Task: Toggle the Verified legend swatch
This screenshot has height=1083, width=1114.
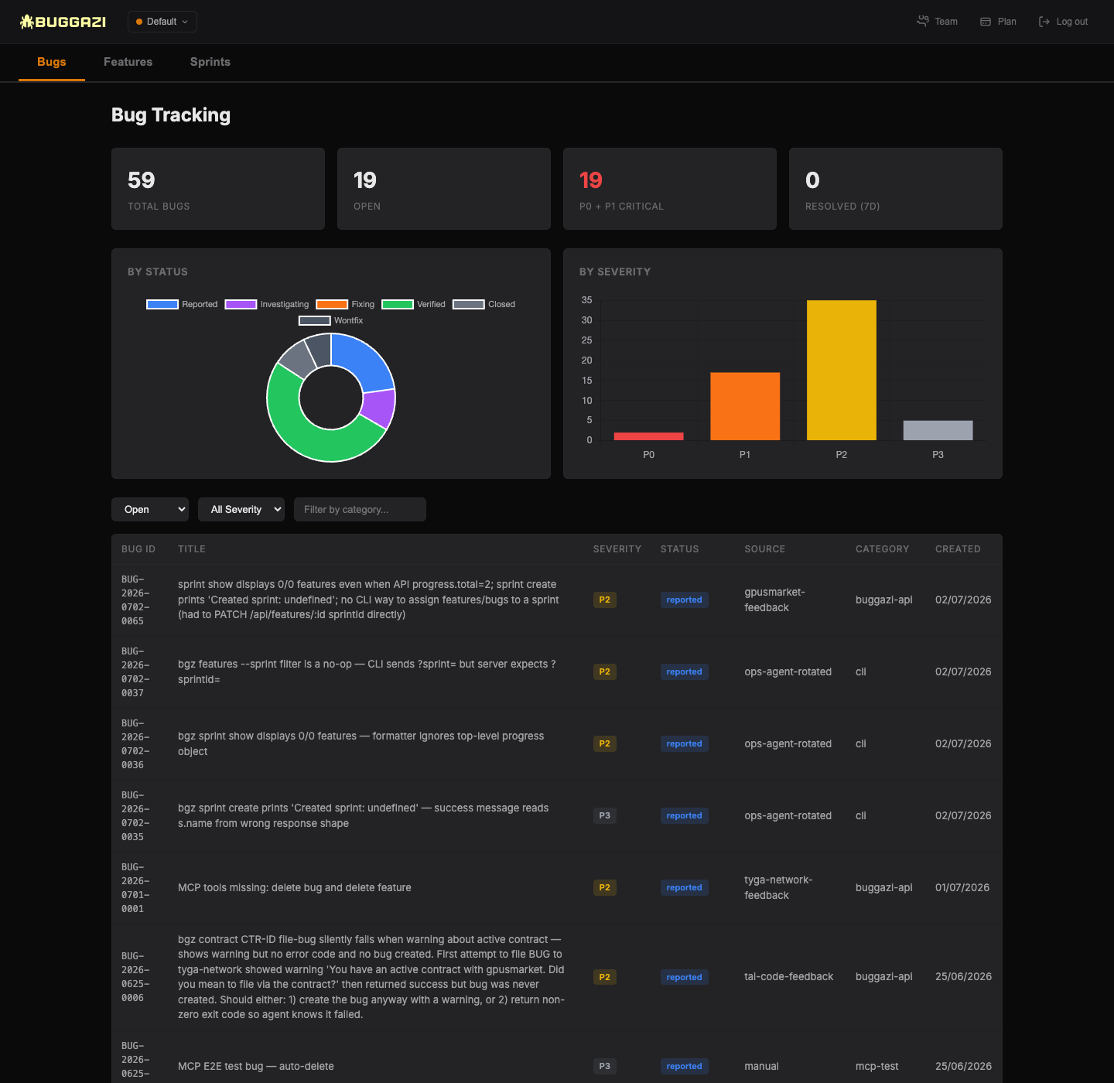Action: (398, 304)
